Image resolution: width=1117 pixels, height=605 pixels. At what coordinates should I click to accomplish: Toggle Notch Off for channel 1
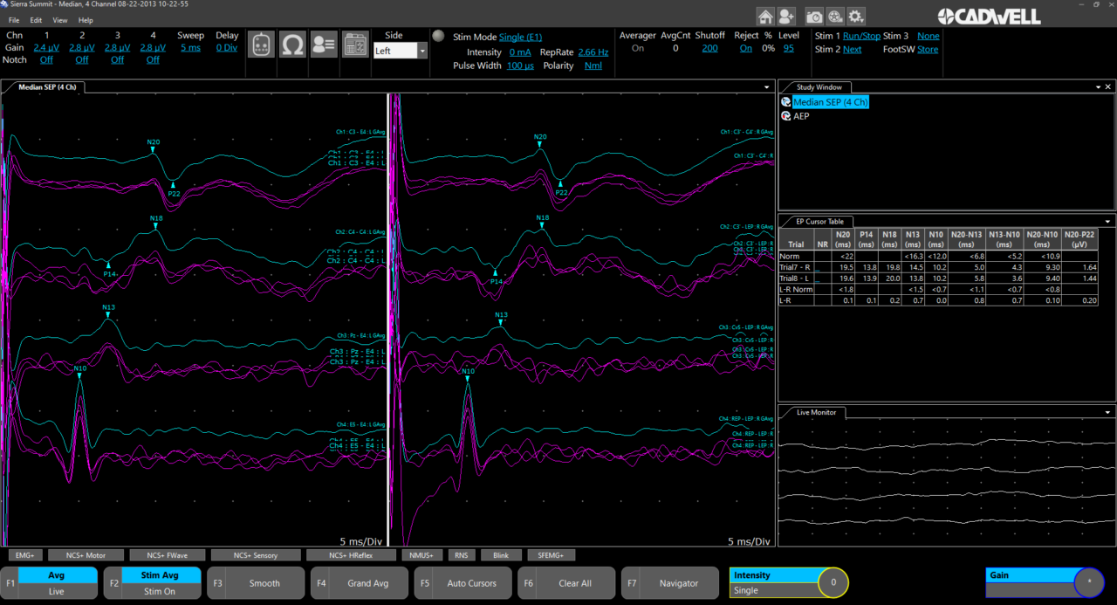(46, 59)
